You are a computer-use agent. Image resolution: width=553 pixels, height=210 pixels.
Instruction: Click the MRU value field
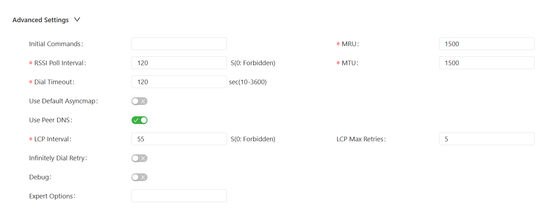(x=487, y=44)
